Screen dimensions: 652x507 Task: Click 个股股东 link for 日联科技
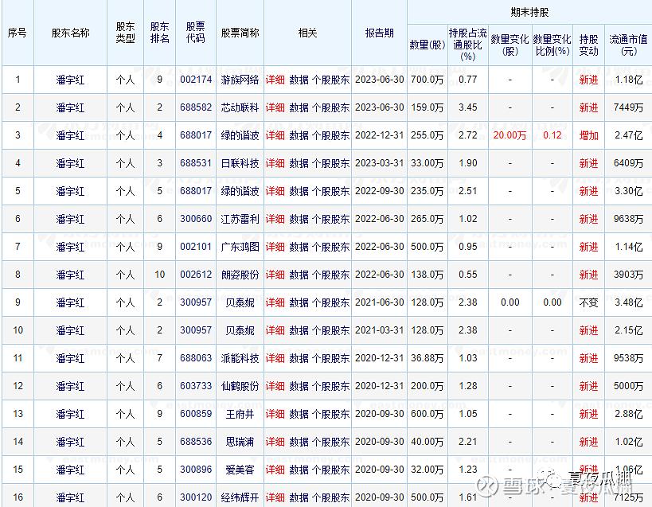(x=330, y=163)
